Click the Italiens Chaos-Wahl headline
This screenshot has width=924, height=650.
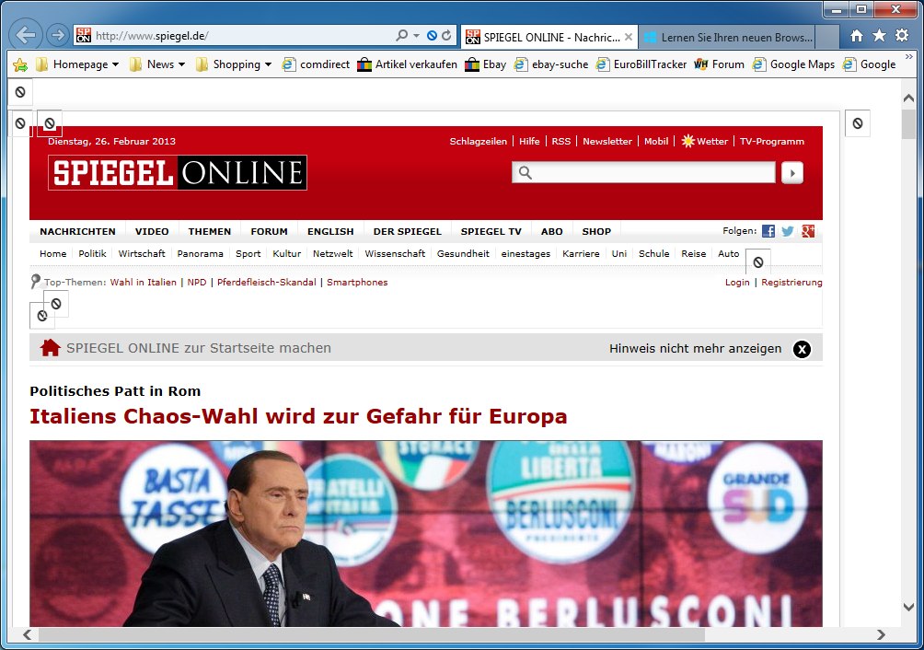pos(298,417)
